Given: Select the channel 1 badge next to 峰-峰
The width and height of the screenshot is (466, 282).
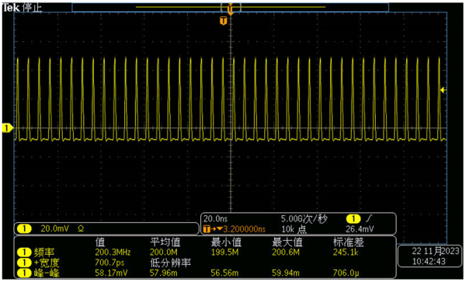Looking at the screenshot, I should 24,273.
